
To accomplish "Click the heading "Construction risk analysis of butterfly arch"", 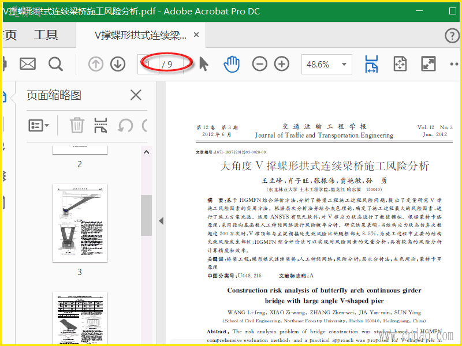I will coord(324,291).
